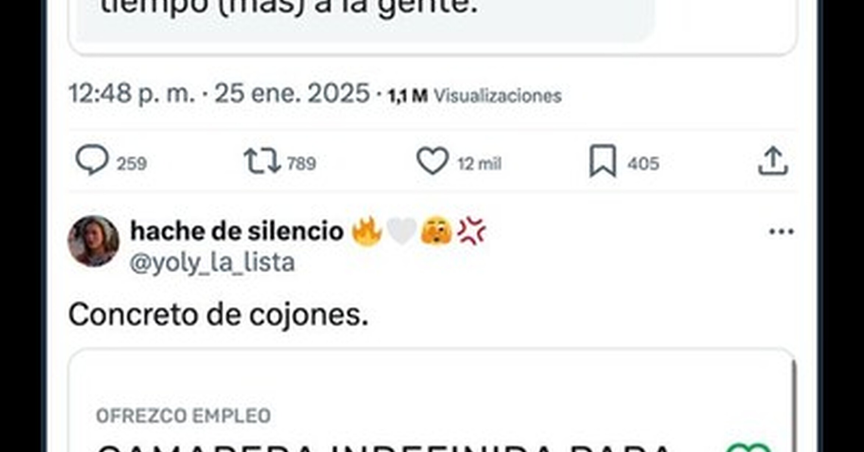Click the 405 bookmarks count

click(643, 164)
